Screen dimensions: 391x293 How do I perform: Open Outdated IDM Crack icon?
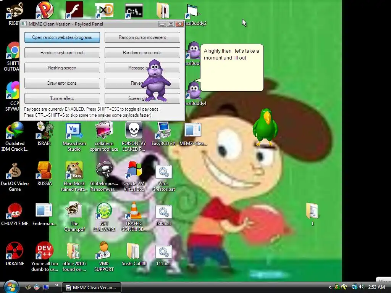pyautogui.click(x=15, y=137)
